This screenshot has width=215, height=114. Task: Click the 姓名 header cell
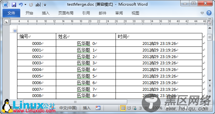point(86,36)
